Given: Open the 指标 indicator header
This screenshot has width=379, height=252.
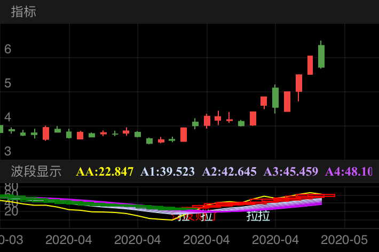Looking at the screenshot, I should 23,12.
